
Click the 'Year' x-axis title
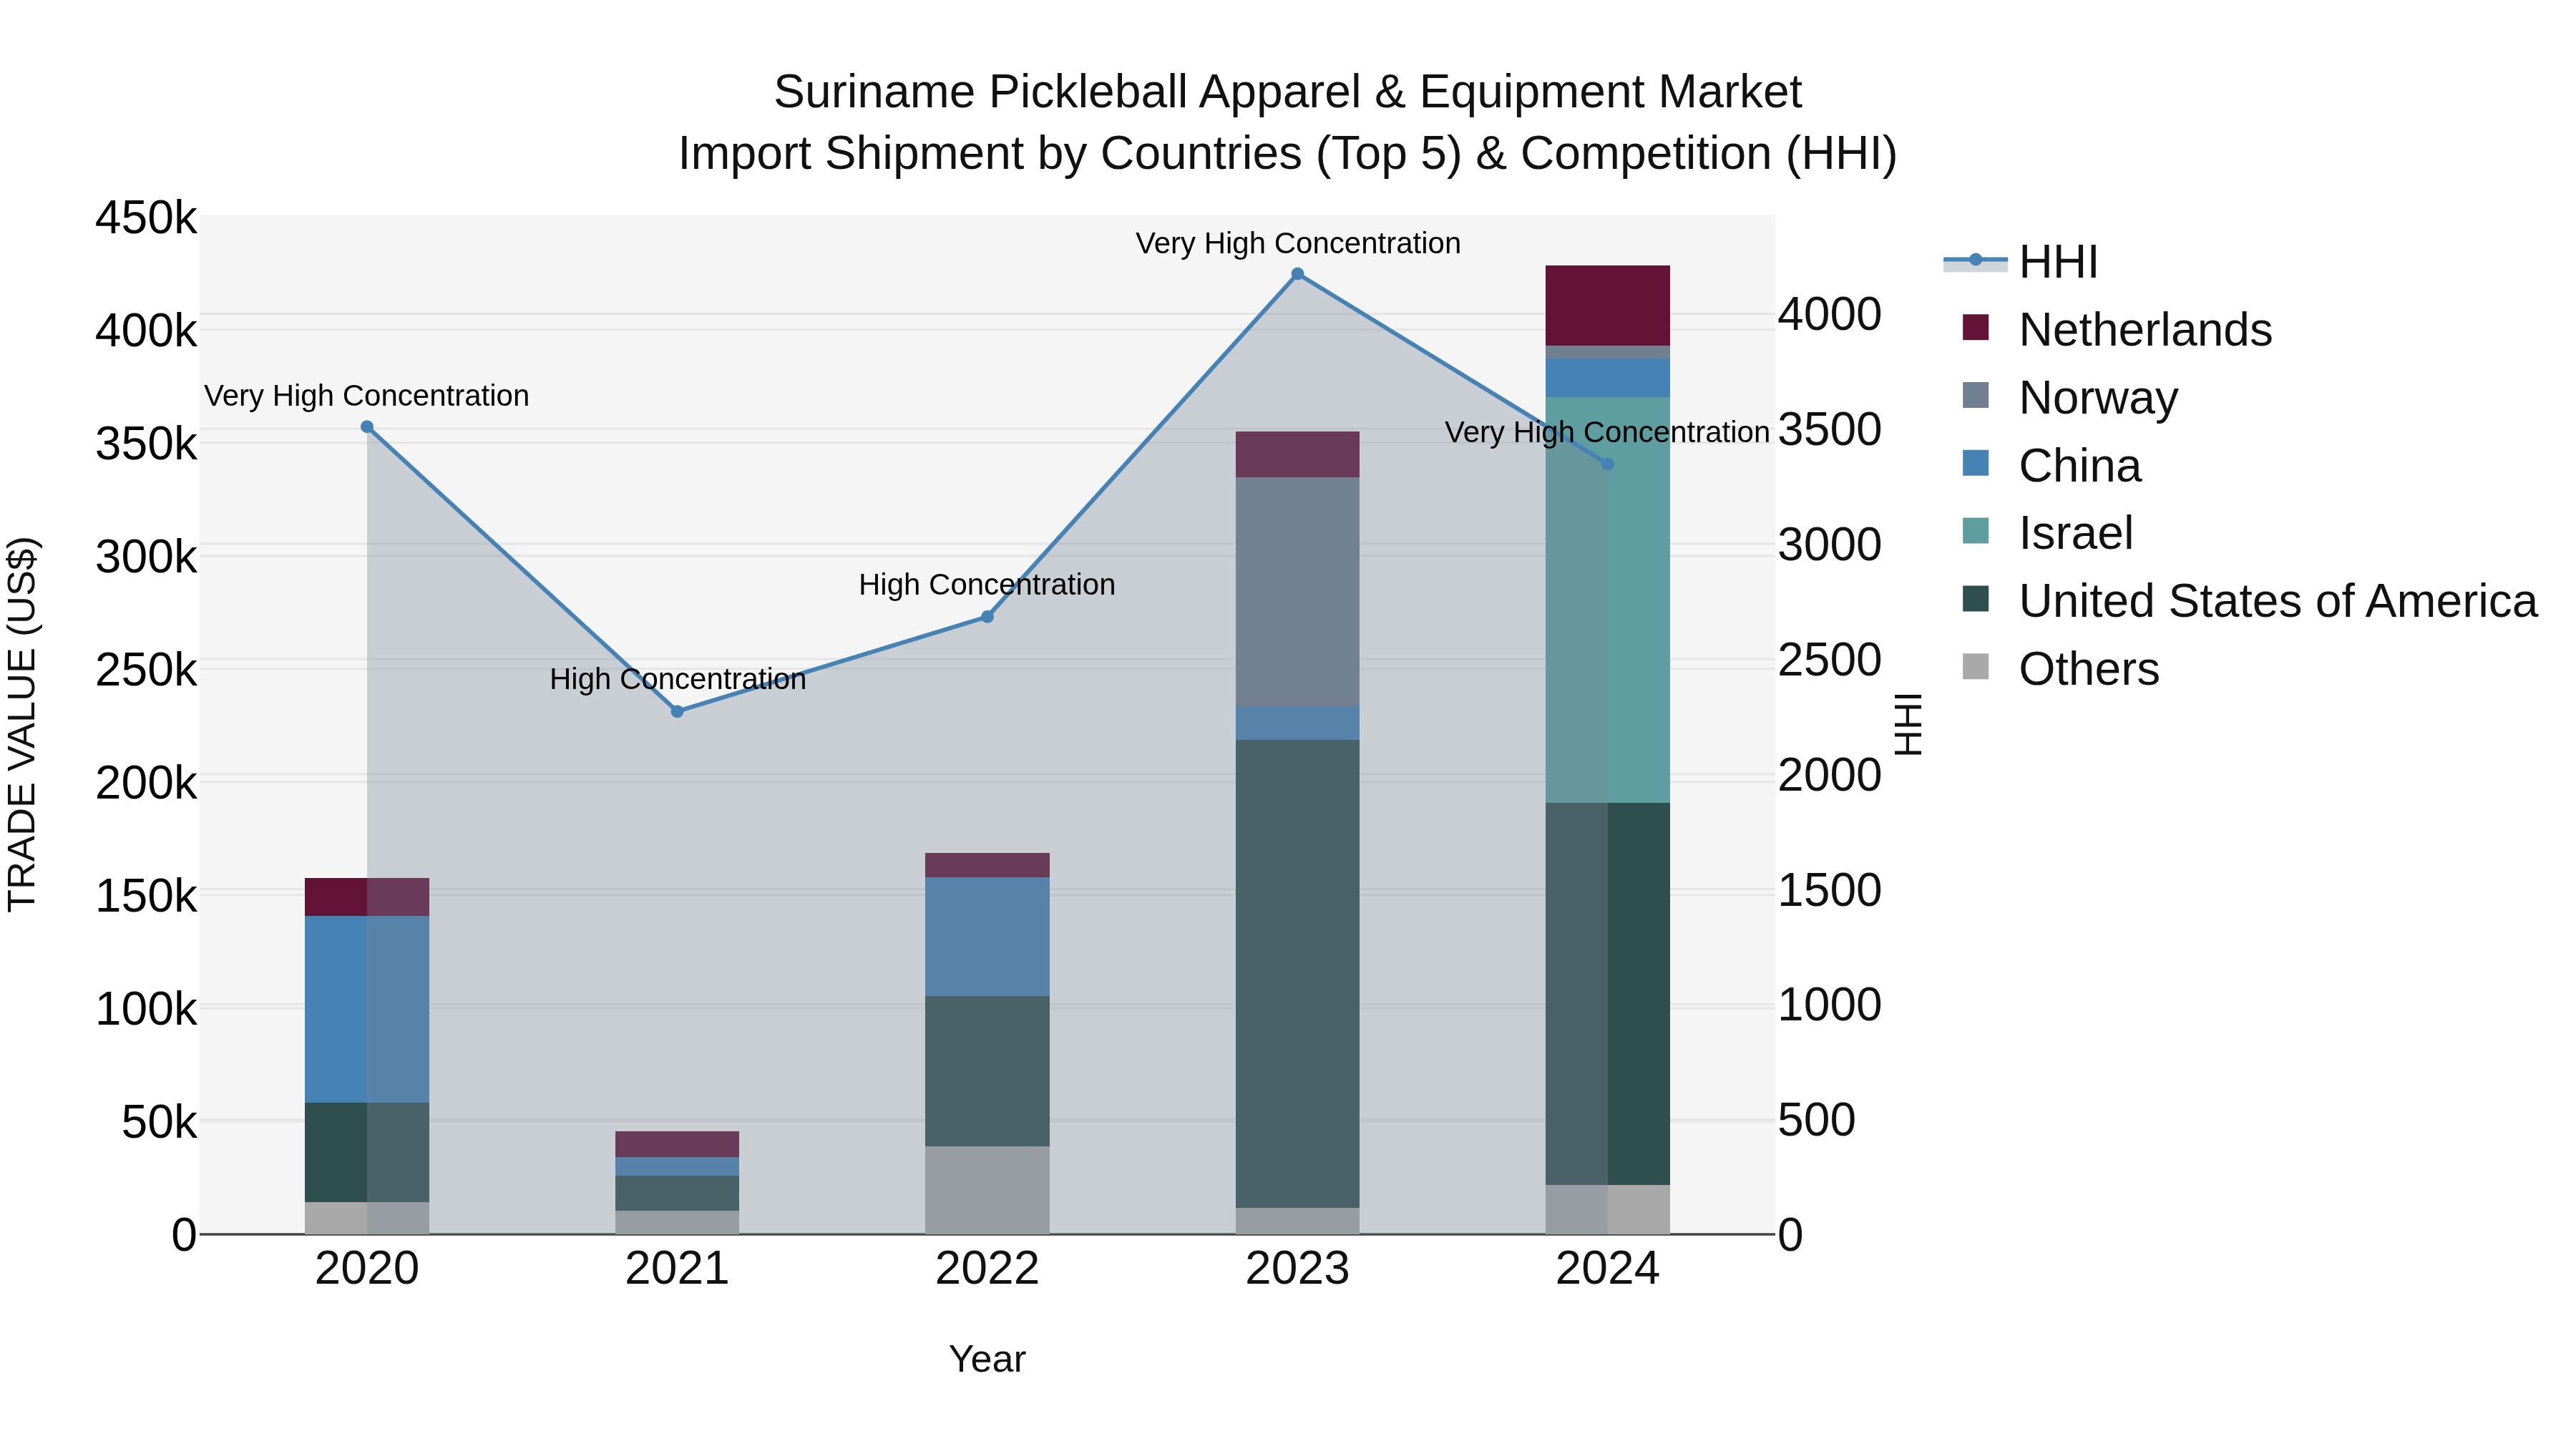pos(987,1359)
